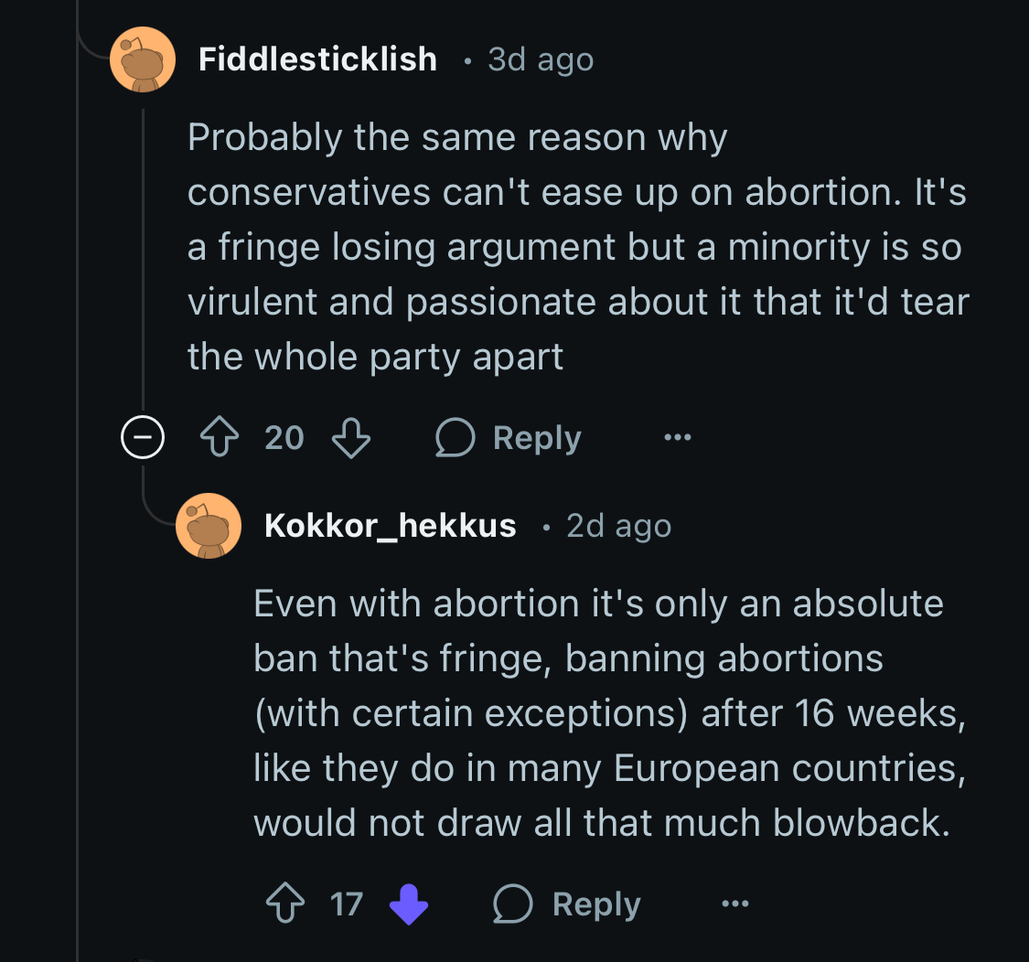1029x962 pixels.
Task: Open Fiddlesticklish's user profile link
Action: coord(317,59)
